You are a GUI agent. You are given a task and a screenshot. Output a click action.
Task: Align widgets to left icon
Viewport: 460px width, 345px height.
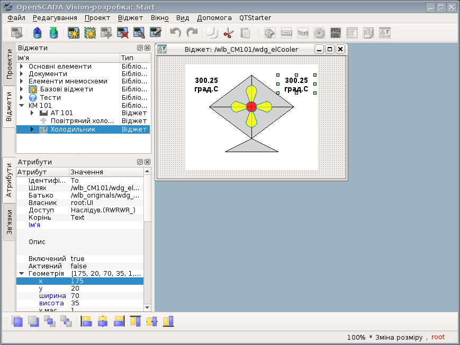click(x=86, y=321)
